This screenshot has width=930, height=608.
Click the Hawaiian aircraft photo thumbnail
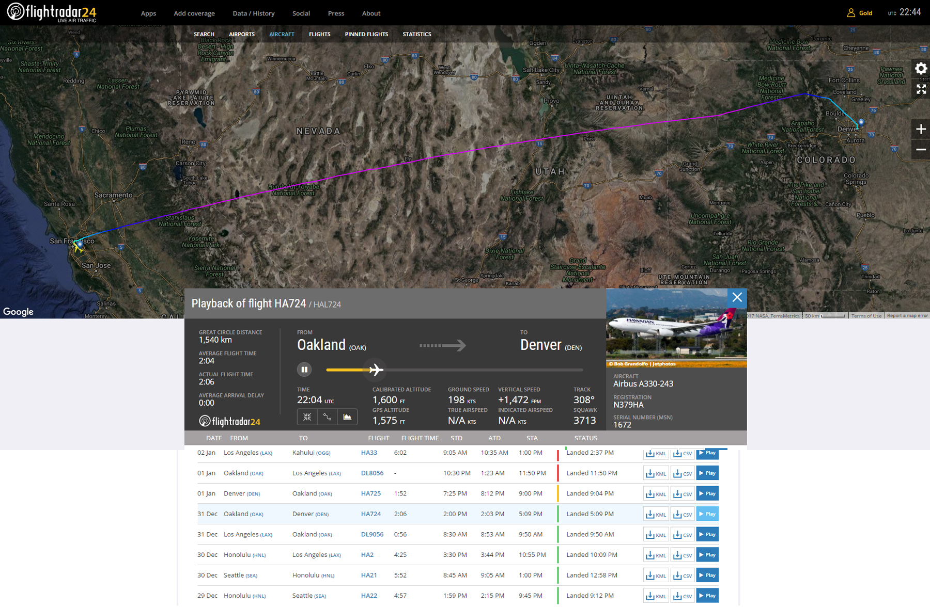(x=676, y=328)
